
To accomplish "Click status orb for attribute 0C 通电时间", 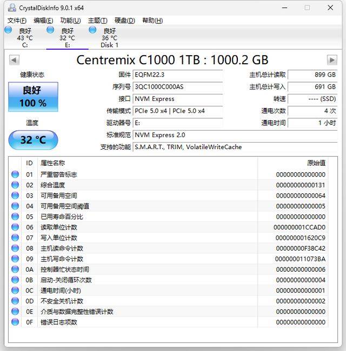I will pyautogui.click(x=15, y=291).
